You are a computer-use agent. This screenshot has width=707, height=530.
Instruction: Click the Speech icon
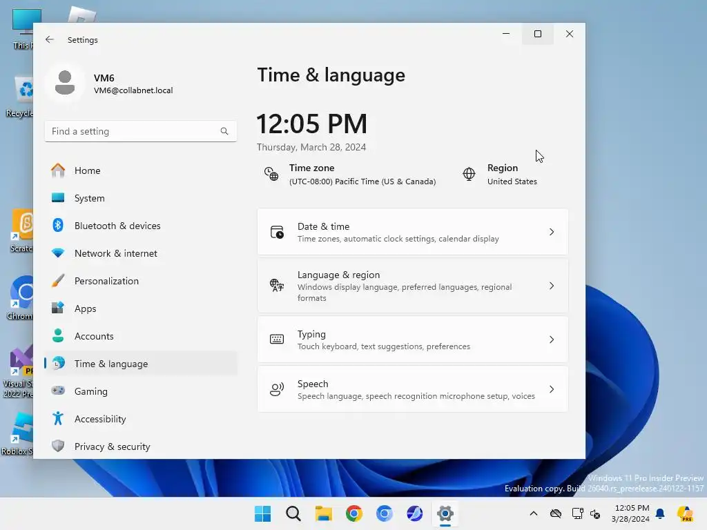coord(277,389)
